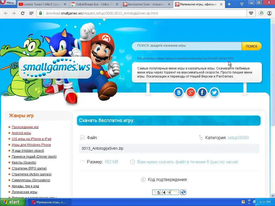Open Стратегии (RPG game) genre

click(29, 168)
